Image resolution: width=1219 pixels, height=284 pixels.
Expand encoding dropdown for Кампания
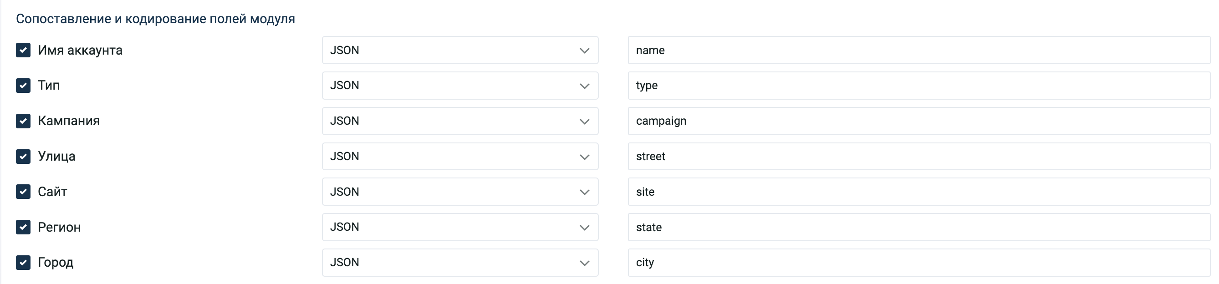click(x=460, y=121)
